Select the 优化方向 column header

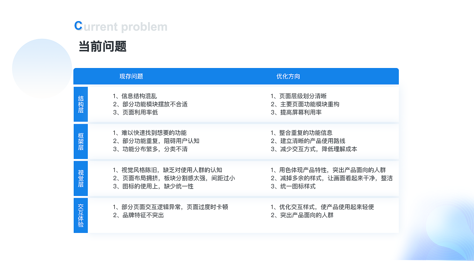pos(288,76)
